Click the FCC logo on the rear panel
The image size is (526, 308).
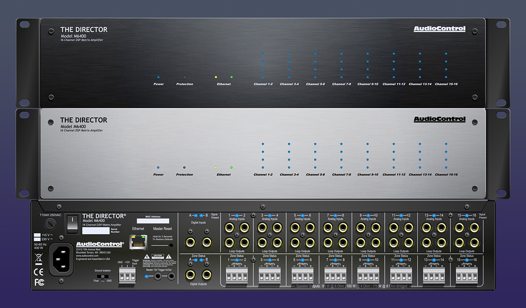coord(39,282)
